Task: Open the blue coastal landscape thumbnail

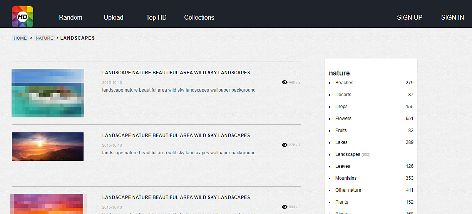Action: tap(48, 93)
